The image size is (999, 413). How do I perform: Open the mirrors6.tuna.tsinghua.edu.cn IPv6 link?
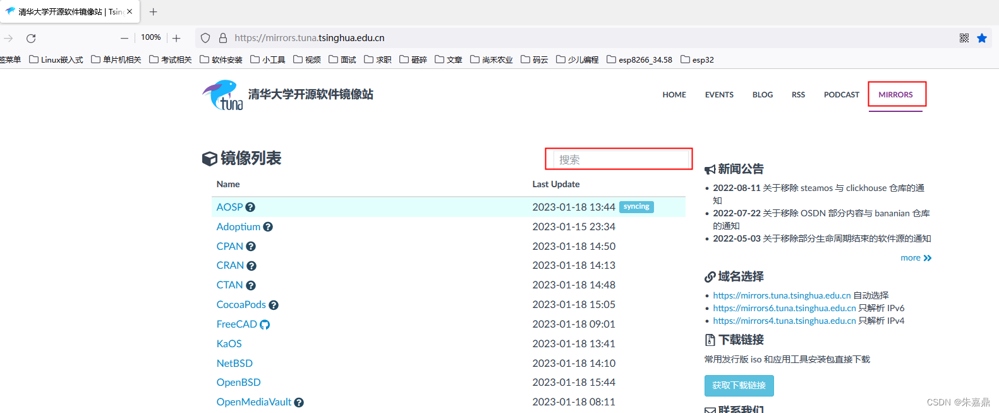tap(784, 309)
